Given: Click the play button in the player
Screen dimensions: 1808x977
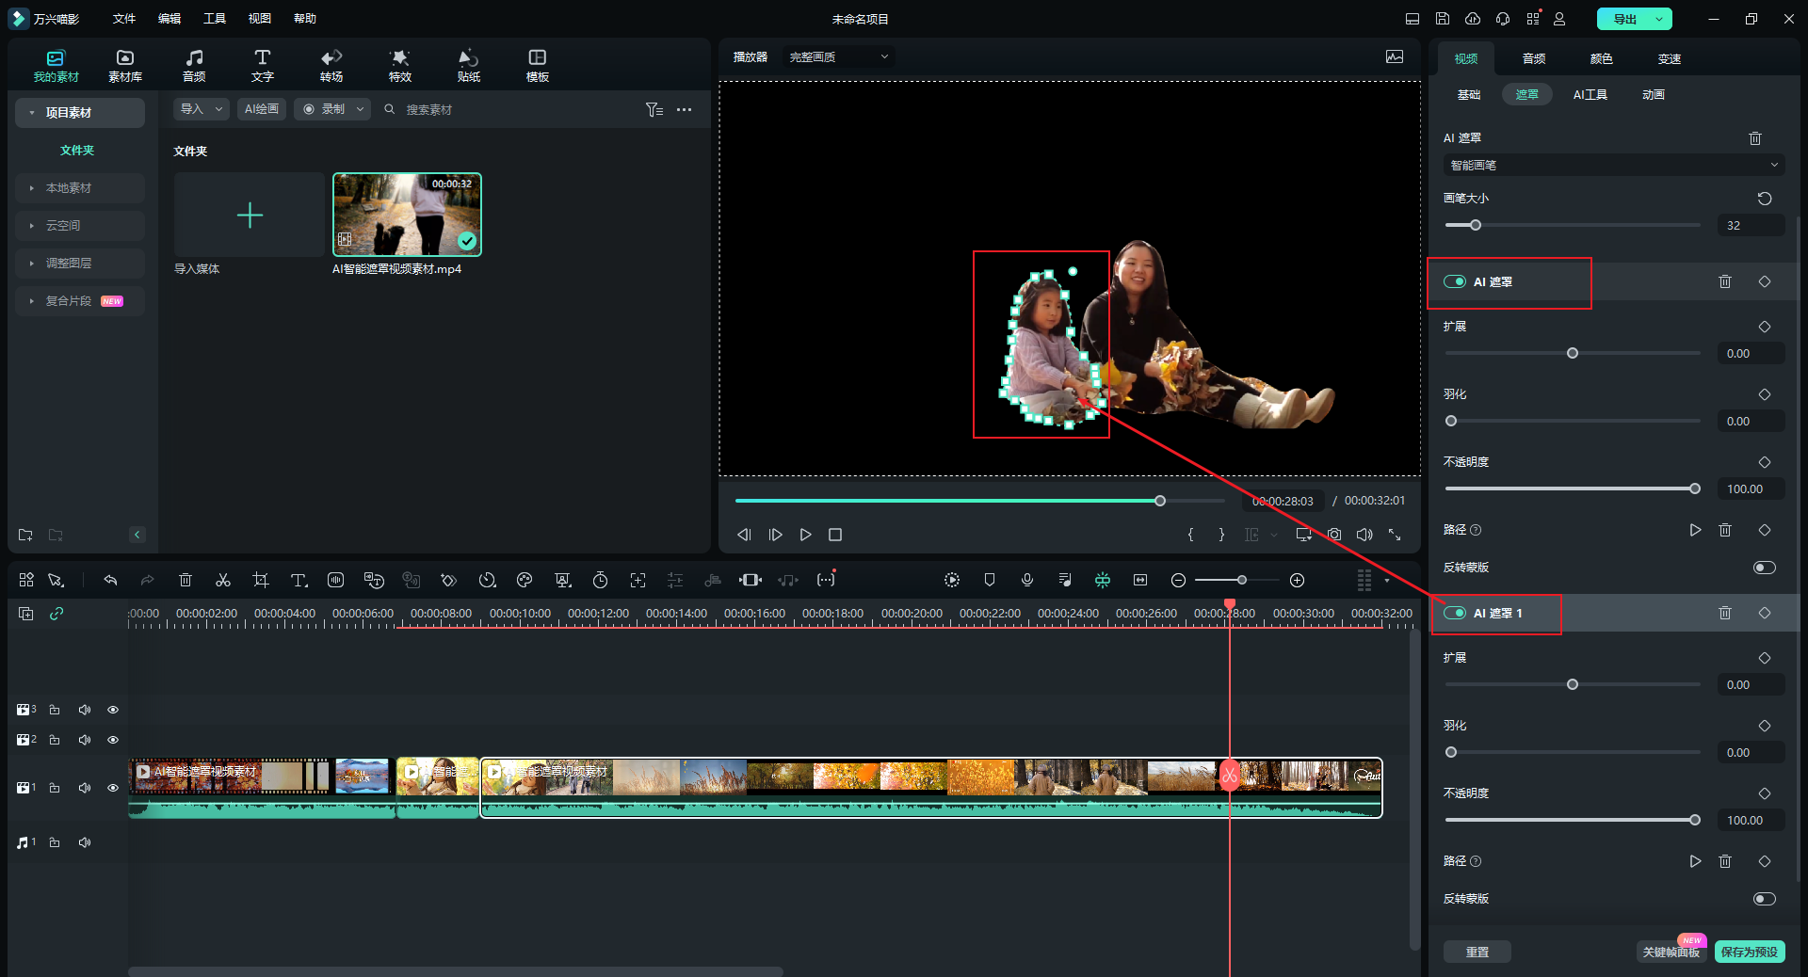Looking at the screenshot, I should coord(805,535).
